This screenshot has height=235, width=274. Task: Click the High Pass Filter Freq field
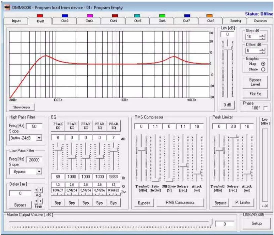click(34, 126)
